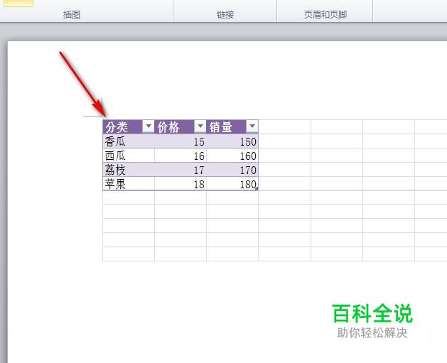Select the 销量 header cell
The width and height of the screenshot is (447, 363).
tap(232, 126)
